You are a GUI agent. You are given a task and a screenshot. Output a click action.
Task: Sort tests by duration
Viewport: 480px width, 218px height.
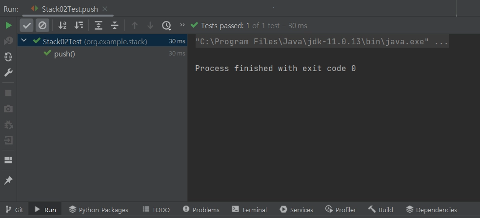click(x=79, y=25)
